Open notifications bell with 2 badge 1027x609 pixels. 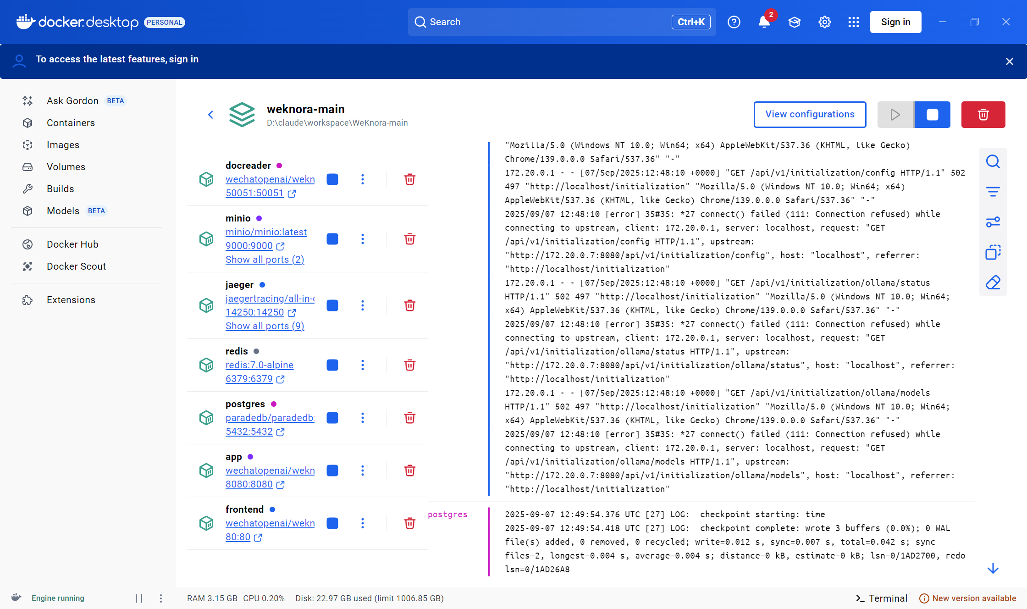click(764, 22)
